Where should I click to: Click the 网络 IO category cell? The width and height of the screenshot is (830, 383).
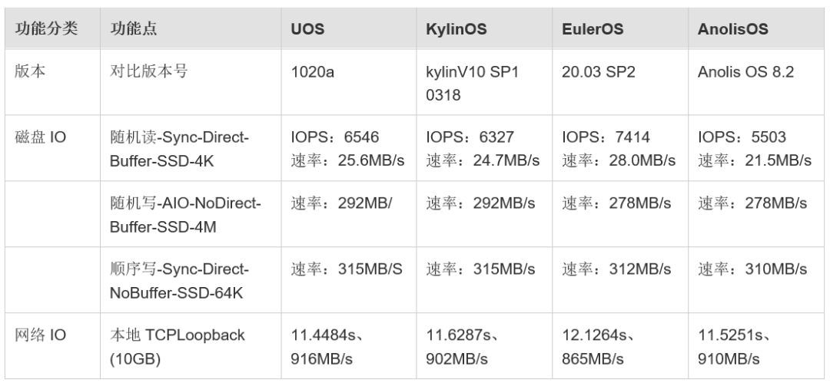click(41, 335)
